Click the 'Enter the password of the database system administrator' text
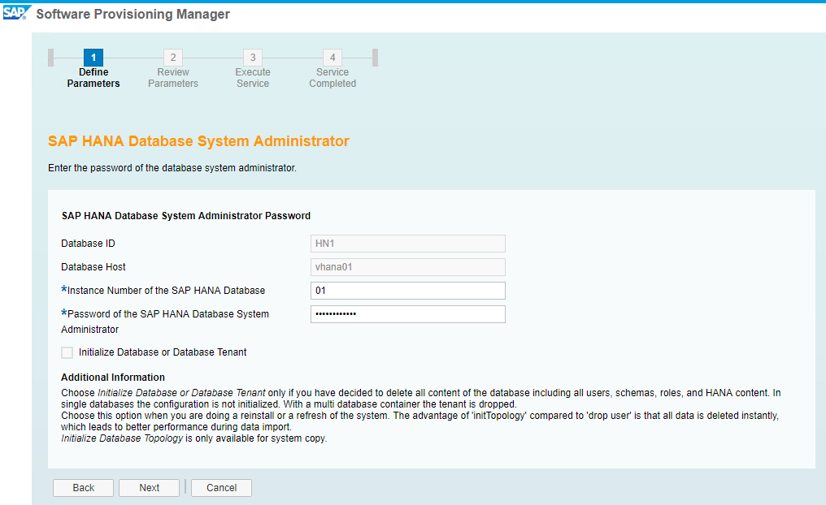Viewport: 826px width, 505px height. [x=172, y=168]
